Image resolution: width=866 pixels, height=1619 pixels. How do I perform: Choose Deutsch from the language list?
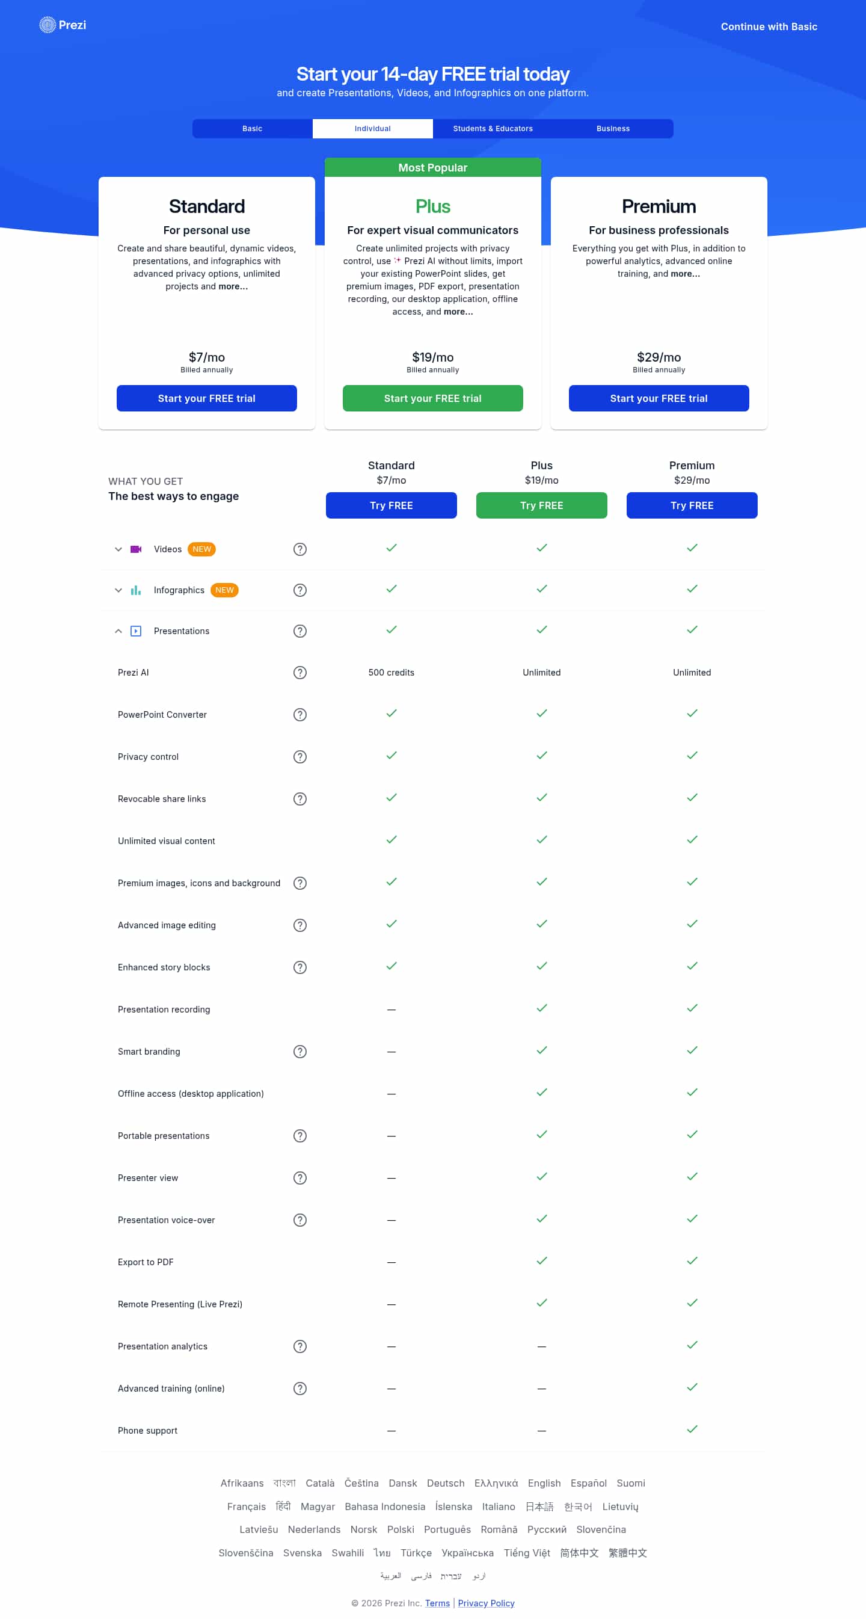pyautogui.click(x=446, y=1483)
